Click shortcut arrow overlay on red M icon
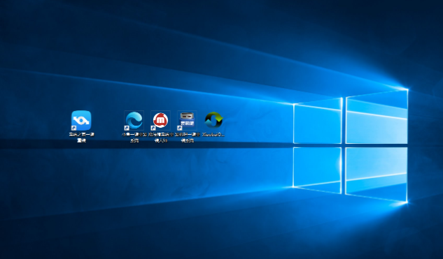 (153, 128)
